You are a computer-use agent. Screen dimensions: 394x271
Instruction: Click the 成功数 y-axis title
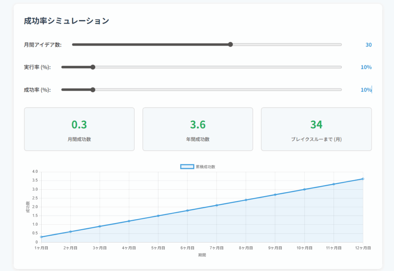pos(28,207)
